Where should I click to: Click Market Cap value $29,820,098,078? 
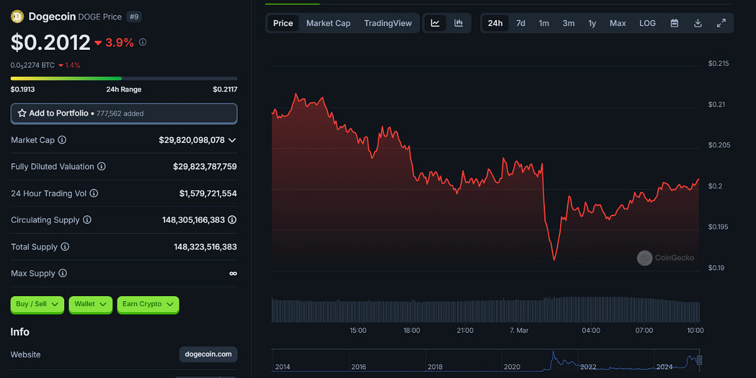pos(192,140)
